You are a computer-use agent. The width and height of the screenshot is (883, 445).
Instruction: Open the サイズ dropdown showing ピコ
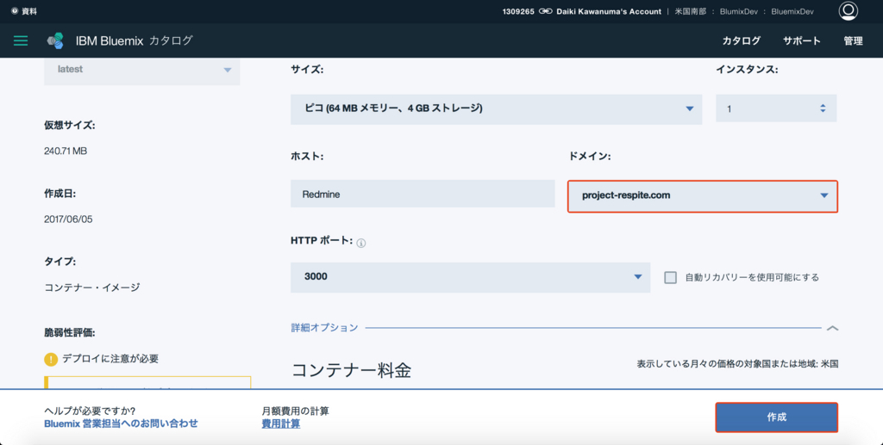[496, 108]
